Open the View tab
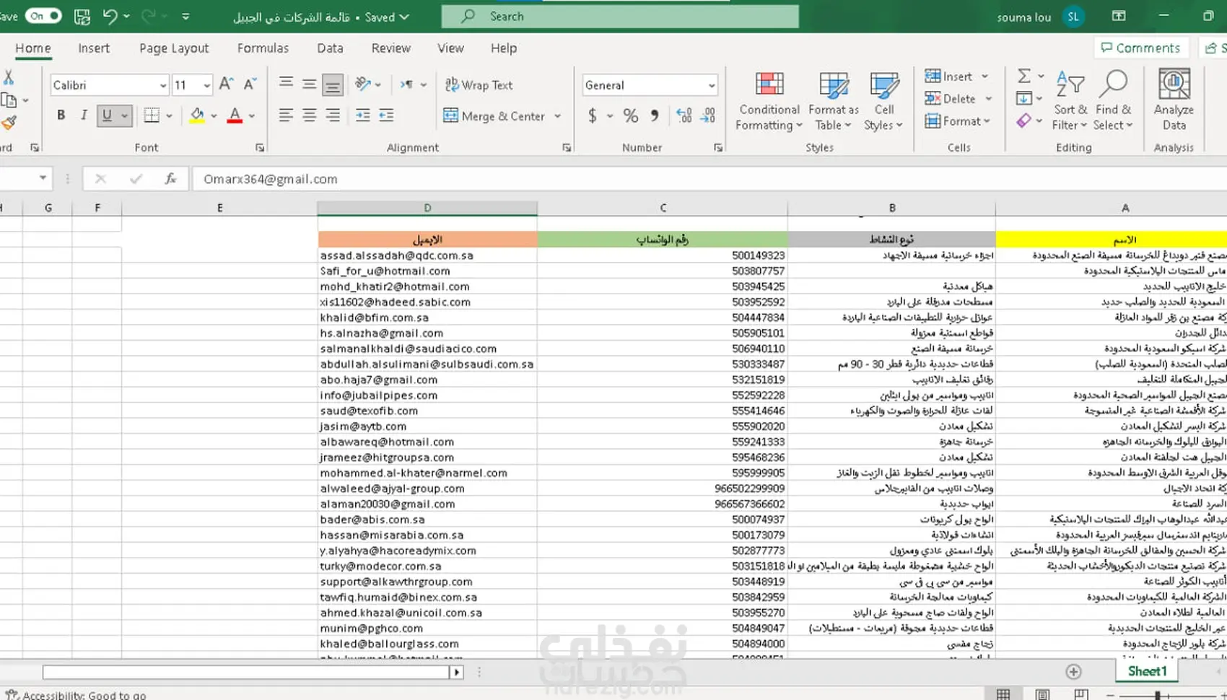 (x=450, y=48)
